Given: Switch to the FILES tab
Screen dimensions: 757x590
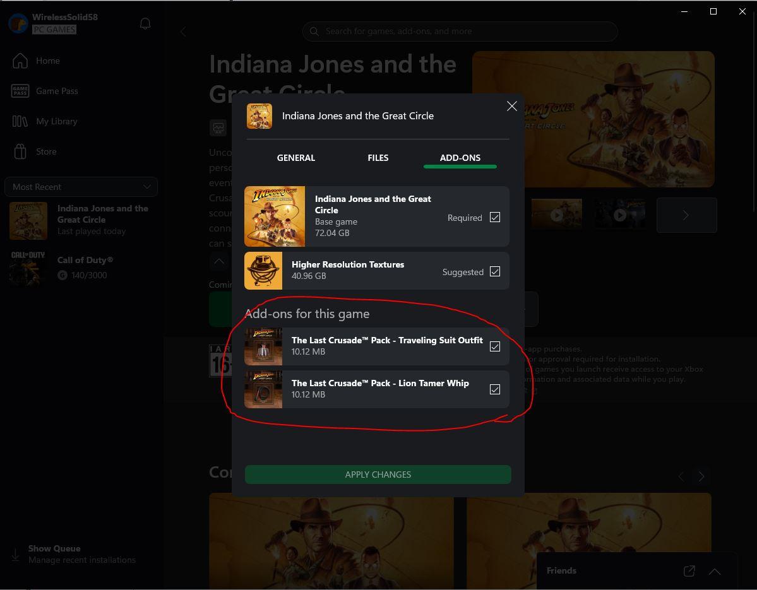Looking at the screenshot, I should [378, 158].
